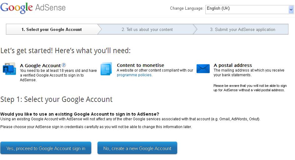Click the content document icon
This screenshot has width=295, height=160.
tap(106, 69)
